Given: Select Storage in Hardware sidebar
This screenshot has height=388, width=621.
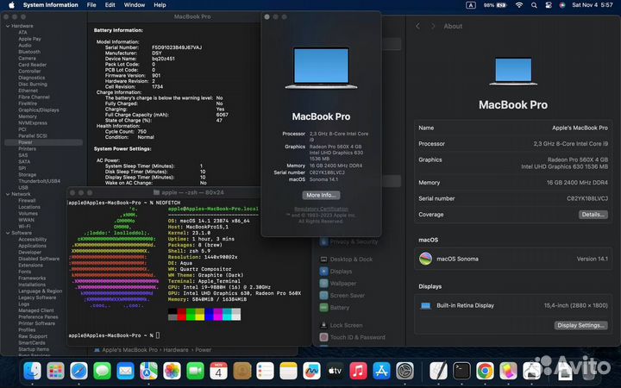Looking at the screenshot, I should click(x=27, y=174).
